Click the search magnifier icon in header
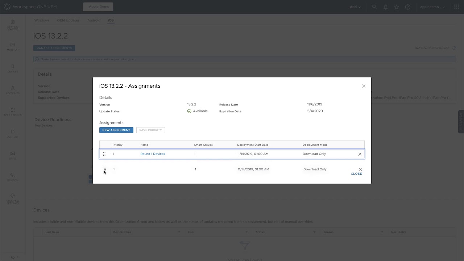Image resolution: width=464 pixels, height=261 pixels. pyautogui.click(x=374, y=7)
